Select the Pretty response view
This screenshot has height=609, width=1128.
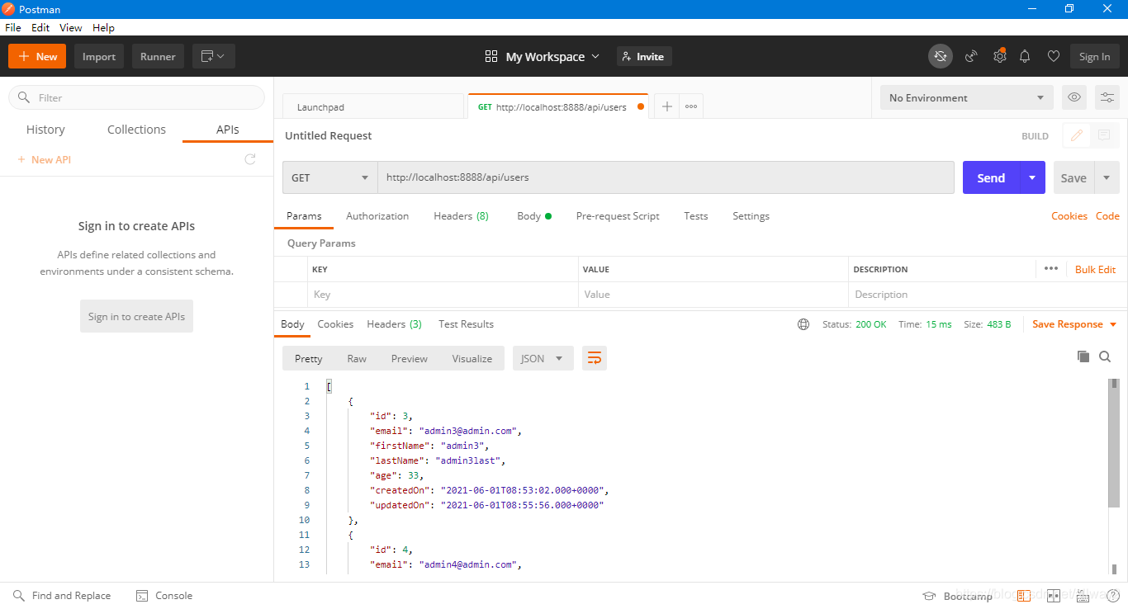click(x=308, y=358)
